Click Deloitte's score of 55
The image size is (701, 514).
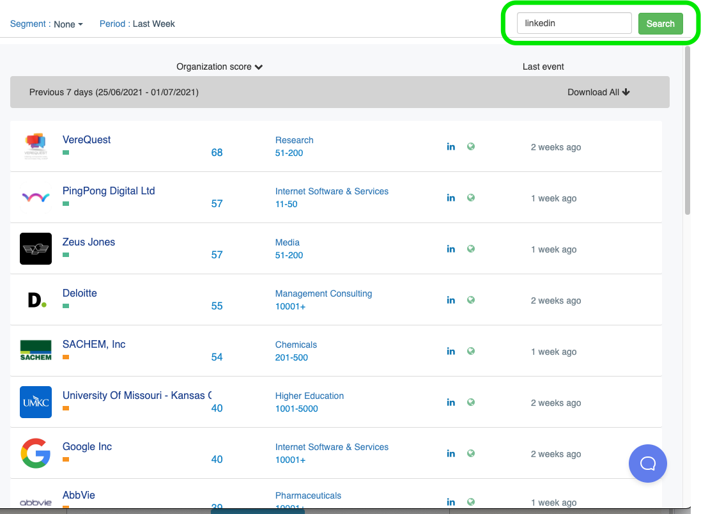(x=217, y=306)
